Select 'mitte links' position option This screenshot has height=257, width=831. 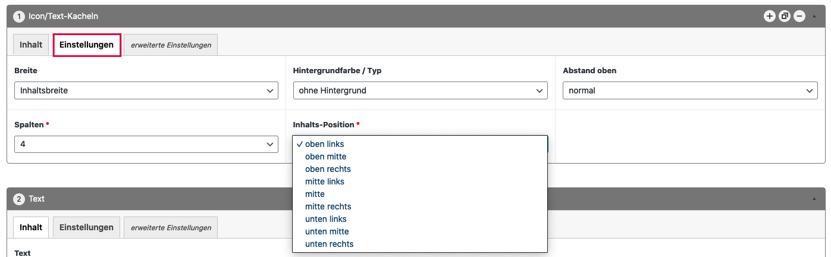coord(324,181)
